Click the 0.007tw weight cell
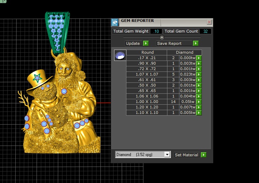The height and width of the screenshot is (183, 259). [x=188, y=107]
